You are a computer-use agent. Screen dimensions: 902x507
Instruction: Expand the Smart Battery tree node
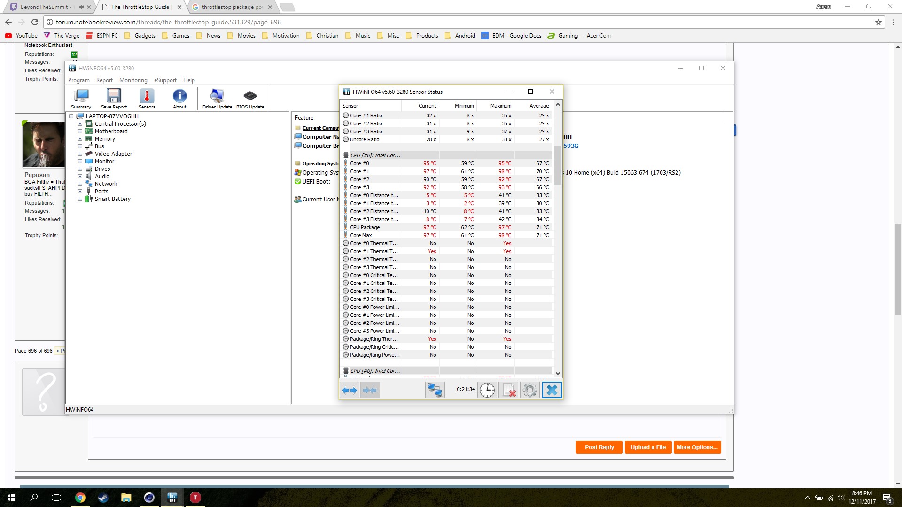tap(80, 199)
